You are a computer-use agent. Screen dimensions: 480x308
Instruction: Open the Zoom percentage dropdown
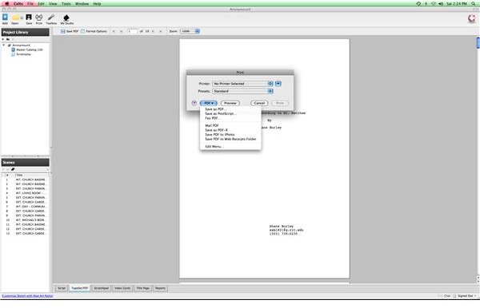[x=190, y=31]
